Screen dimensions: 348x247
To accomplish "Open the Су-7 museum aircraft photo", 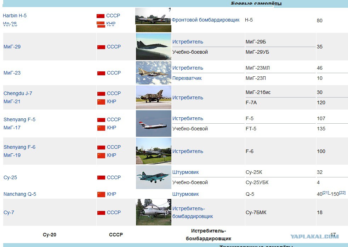I will point(154,212).
